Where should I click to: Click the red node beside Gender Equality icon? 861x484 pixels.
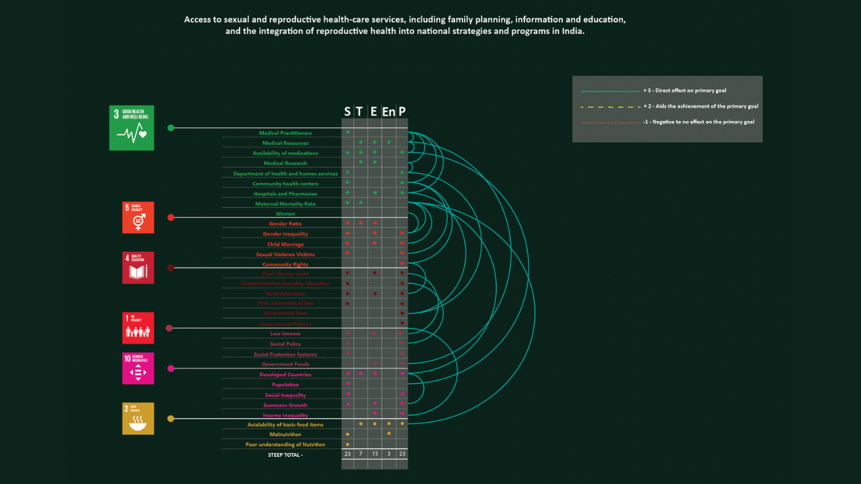171,217
